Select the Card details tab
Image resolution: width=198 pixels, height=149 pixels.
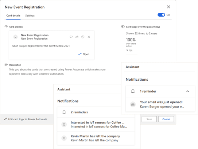coord(13,16)
